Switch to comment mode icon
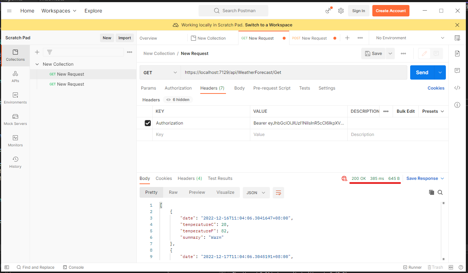Screen dimensions: 468x273 [436, 54]
